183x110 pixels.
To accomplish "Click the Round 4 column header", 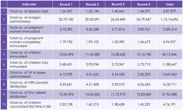I will coord(144,4).
